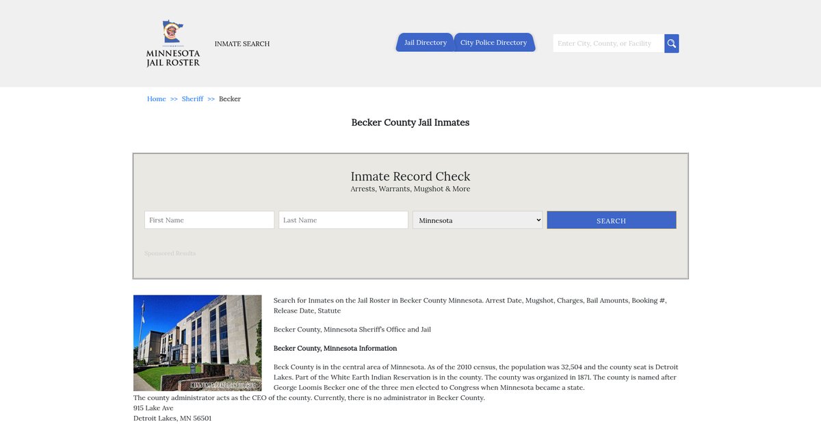The image size is (821, 424).
Task: Expand the Minnesota state dropdown
Action: pos(478,220)
